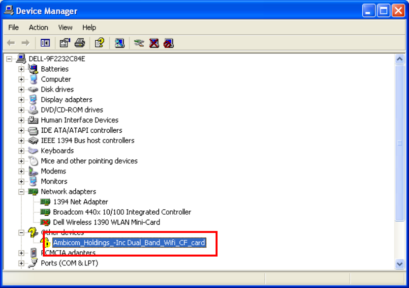Select Dell Wireless 1390 WLAN Mini-Card
This screenshot has height=288, width=409.
point(106,222)
